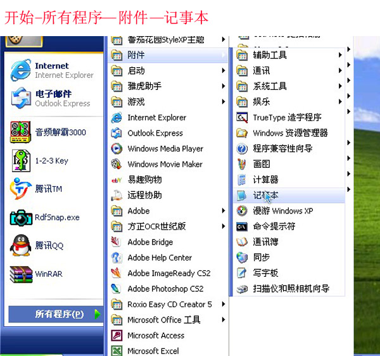Choose 通讯簿 from the accessories menu
This screenshot has height=356, width=380.
(289, 242)
